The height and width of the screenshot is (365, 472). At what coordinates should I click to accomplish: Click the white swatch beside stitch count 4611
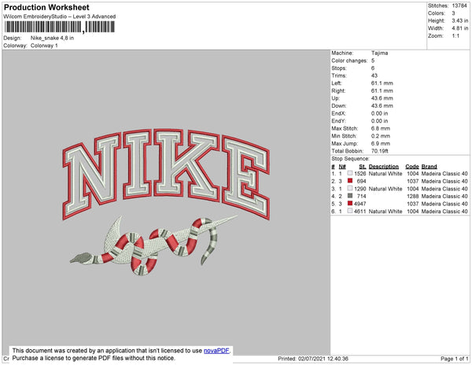point(350,211)
